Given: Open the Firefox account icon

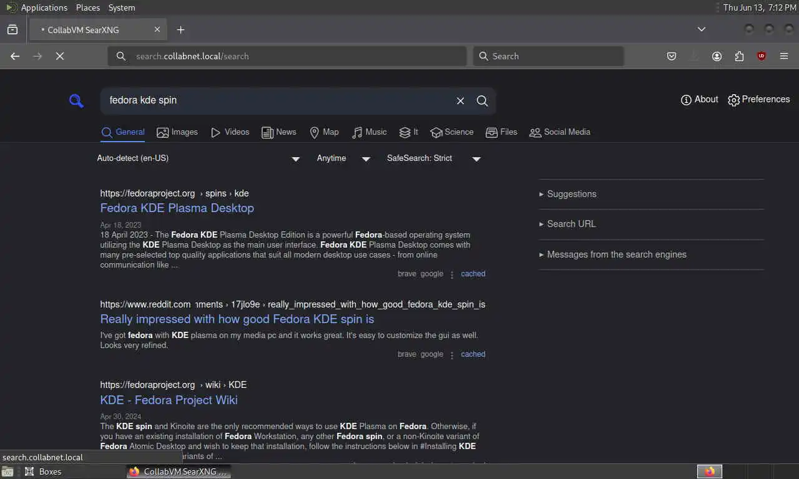Looking at the screenshot, I should 717,56.
